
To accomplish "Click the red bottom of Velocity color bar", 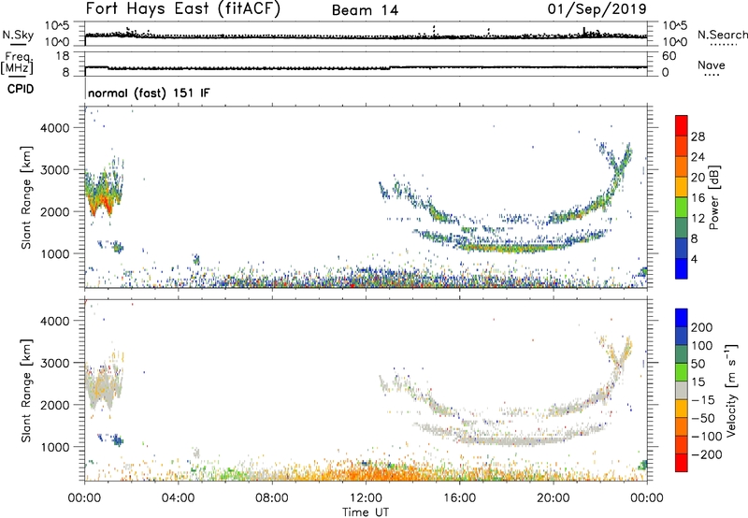I will [682, 463].
